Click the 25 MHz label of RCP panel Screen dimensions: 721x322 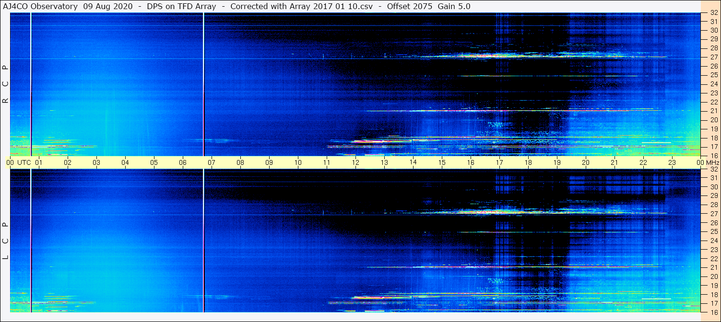pyautogui.click(x=714, y=75)
